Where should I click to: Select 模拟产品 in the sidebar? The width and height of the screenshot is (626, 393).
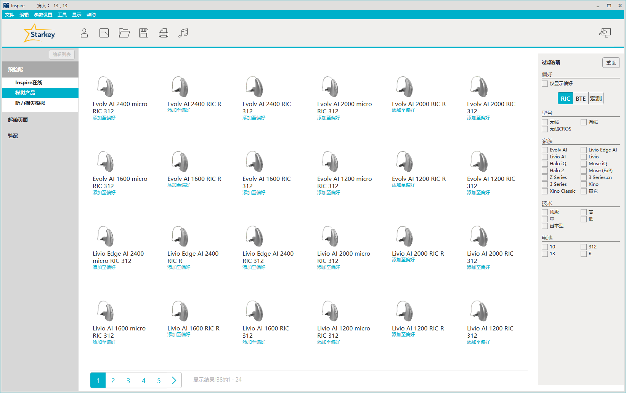pos(40,93)
